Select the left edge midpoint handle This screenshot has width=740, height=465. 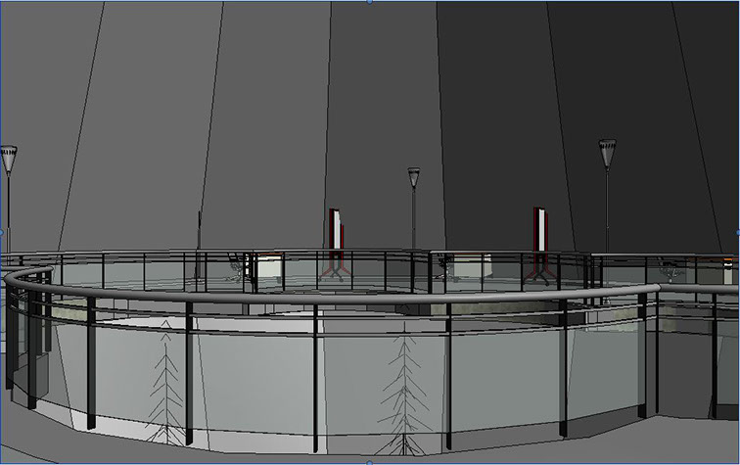coord(2,232)
